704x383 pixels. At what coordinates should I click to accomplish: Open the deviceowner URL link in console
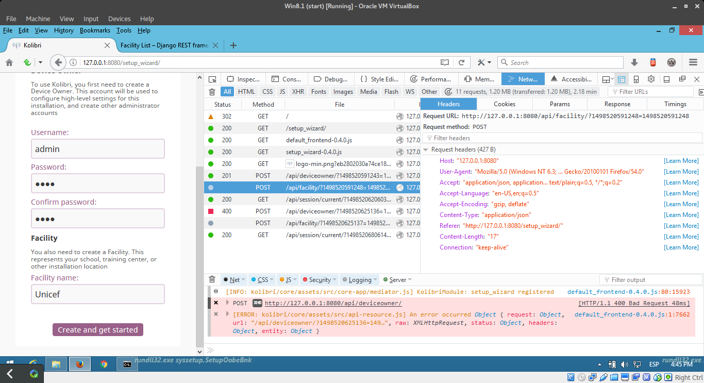[333, 303]
